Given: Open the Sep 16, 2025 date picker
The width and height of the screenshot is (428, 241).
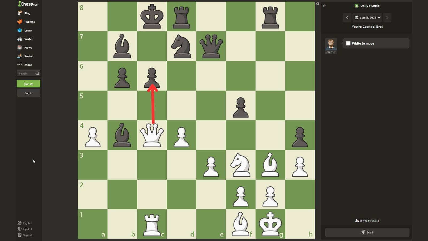Looking at the screenshot, I should (367, 18).
